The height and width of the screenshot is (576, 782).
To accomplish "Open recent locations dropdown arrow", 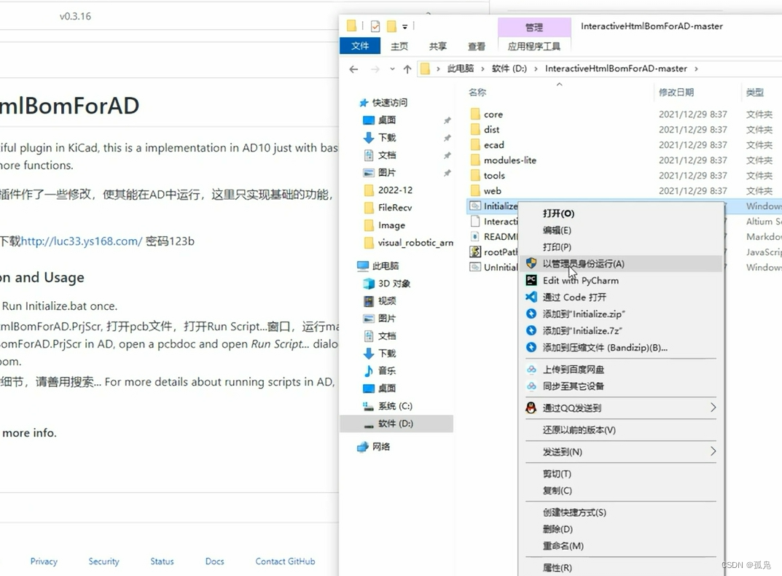I will point(393,69).
